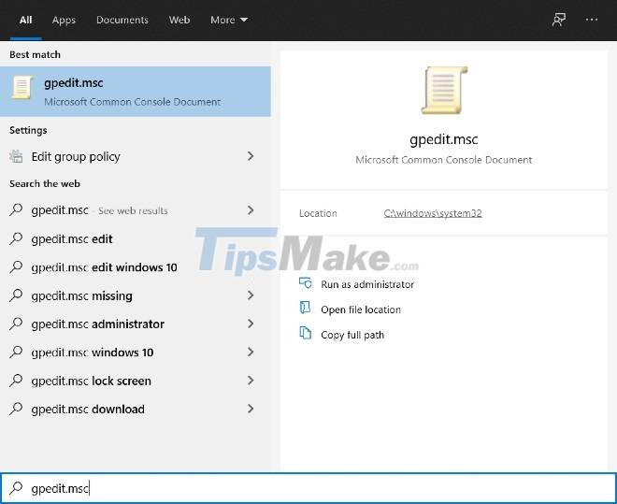
Task: Expand Edit group policy chevron
Action: [251, 156]
